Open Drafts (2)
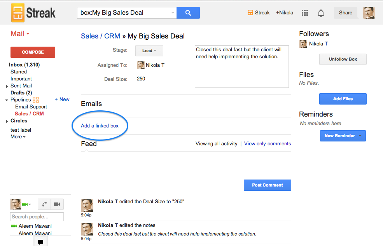Viewport: 383px width, 246px height. [x=21, y=93]
